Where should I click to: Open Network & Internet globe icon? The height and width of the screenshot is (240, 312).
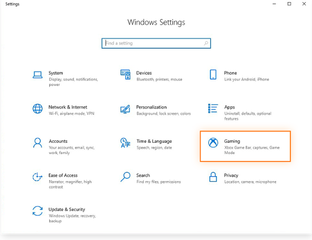click(x=37, y=109)
